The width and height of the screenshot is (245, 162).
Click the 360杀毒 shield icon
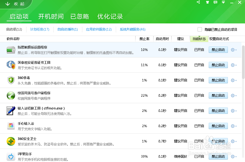click(x=11, y=80)
